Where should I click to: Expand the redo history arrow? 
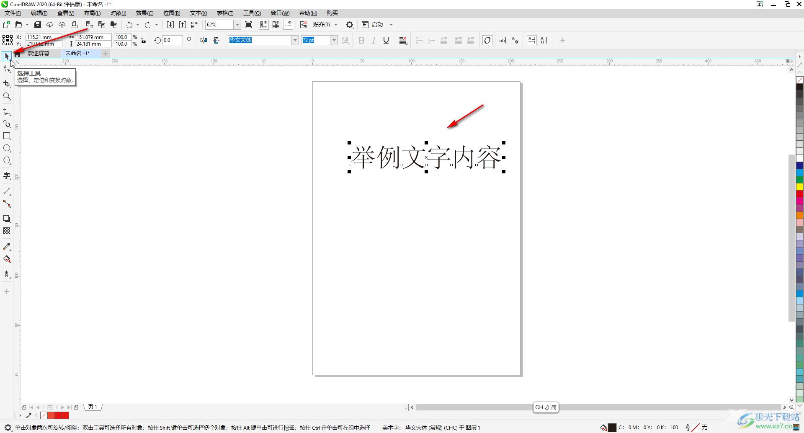pyautogui.click(x=157, y=25)
